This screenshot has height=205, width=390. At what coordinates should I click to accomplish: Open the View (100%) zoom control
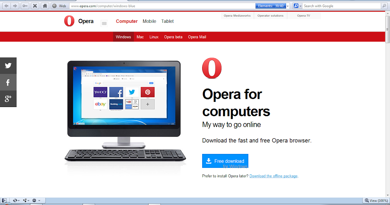point(376,200)
